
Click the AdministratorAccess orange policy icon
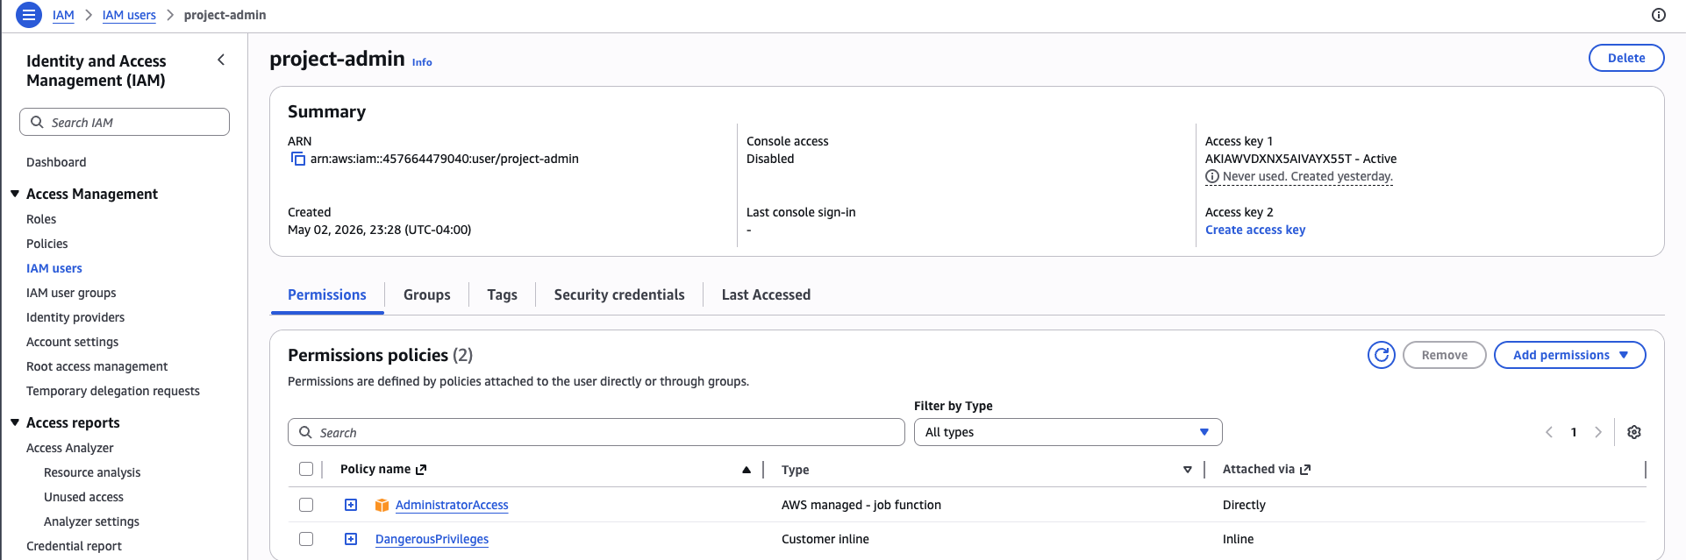tap(382, 505)
